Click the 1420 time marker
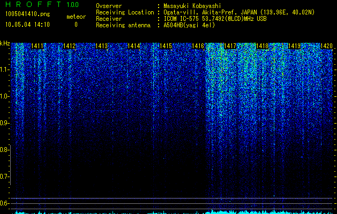Image resolution: width=337 pixels, height=214 pixels. coord(326,46)
